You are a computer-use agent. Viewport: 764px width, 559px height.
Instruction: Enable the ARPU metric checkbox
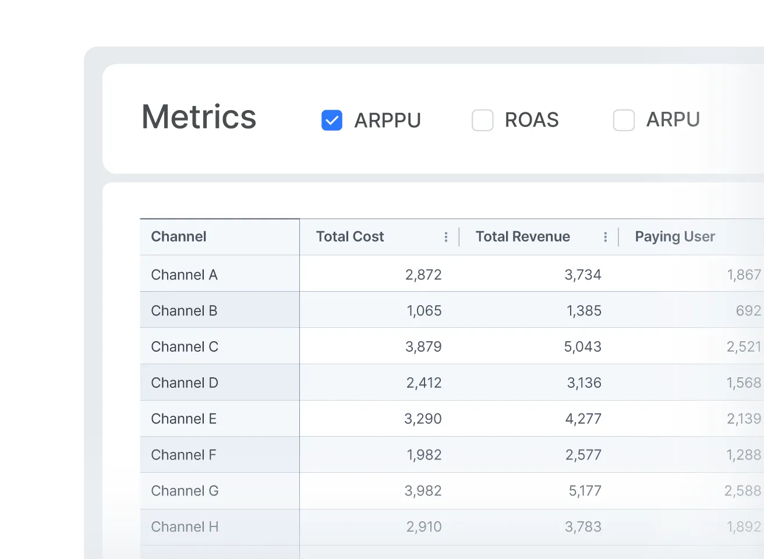624,120
